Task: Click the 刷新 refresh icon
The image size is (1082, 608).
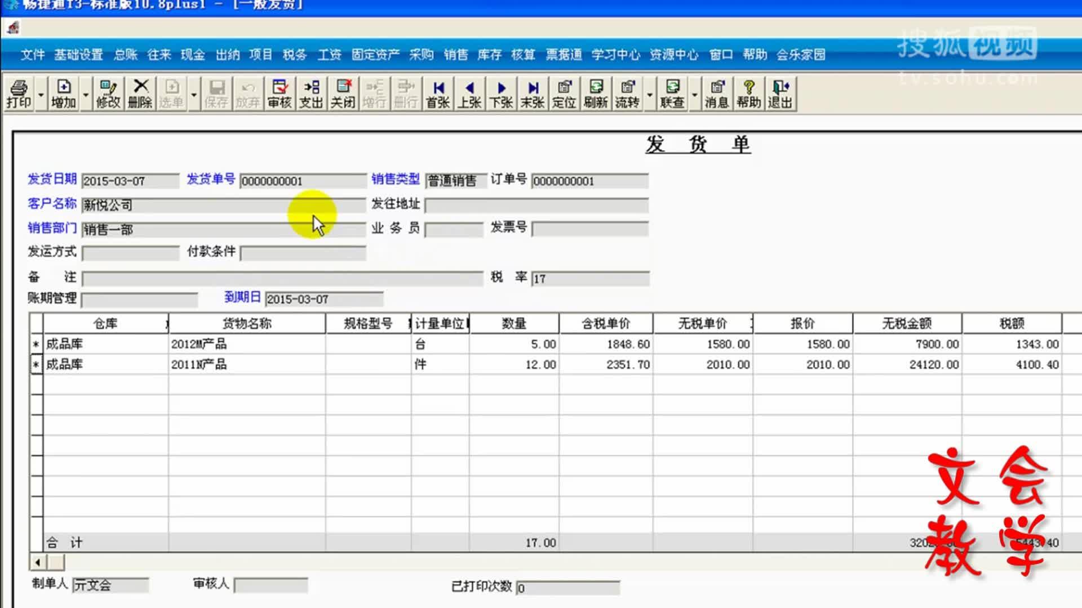Action: pos(596,94)
